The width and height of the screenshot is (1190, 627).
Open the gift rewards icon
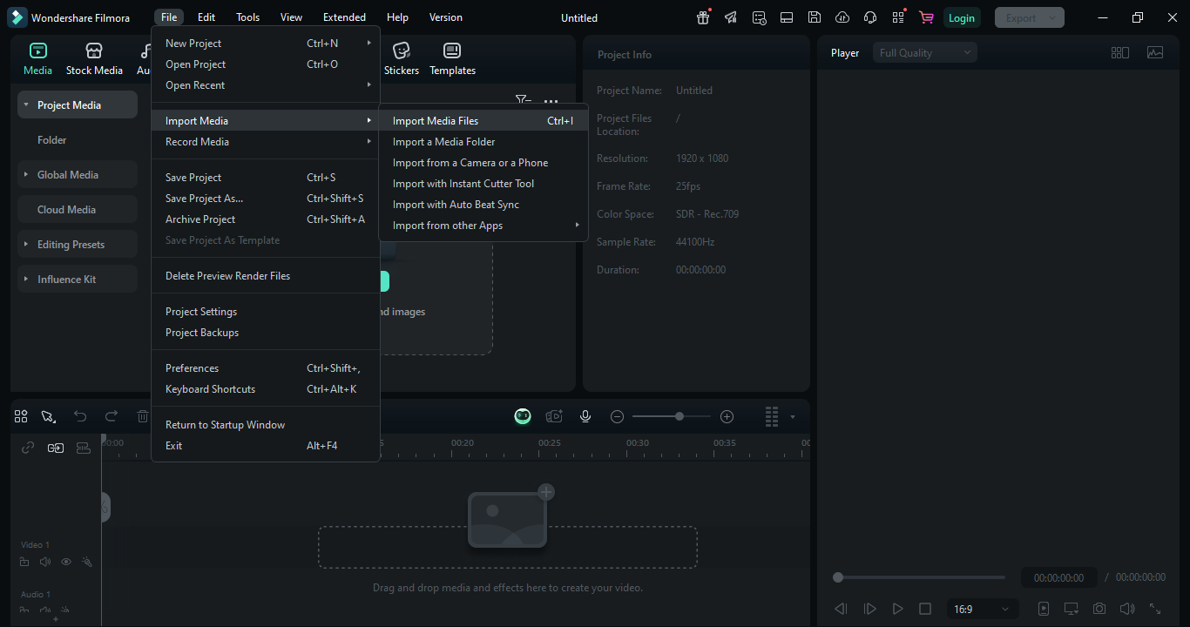[x=704, y=17]
